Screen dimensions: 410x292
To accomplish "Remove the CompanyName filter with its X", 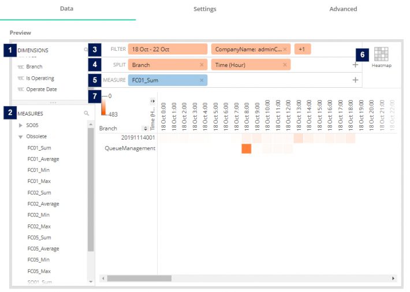I will [285, 49].
